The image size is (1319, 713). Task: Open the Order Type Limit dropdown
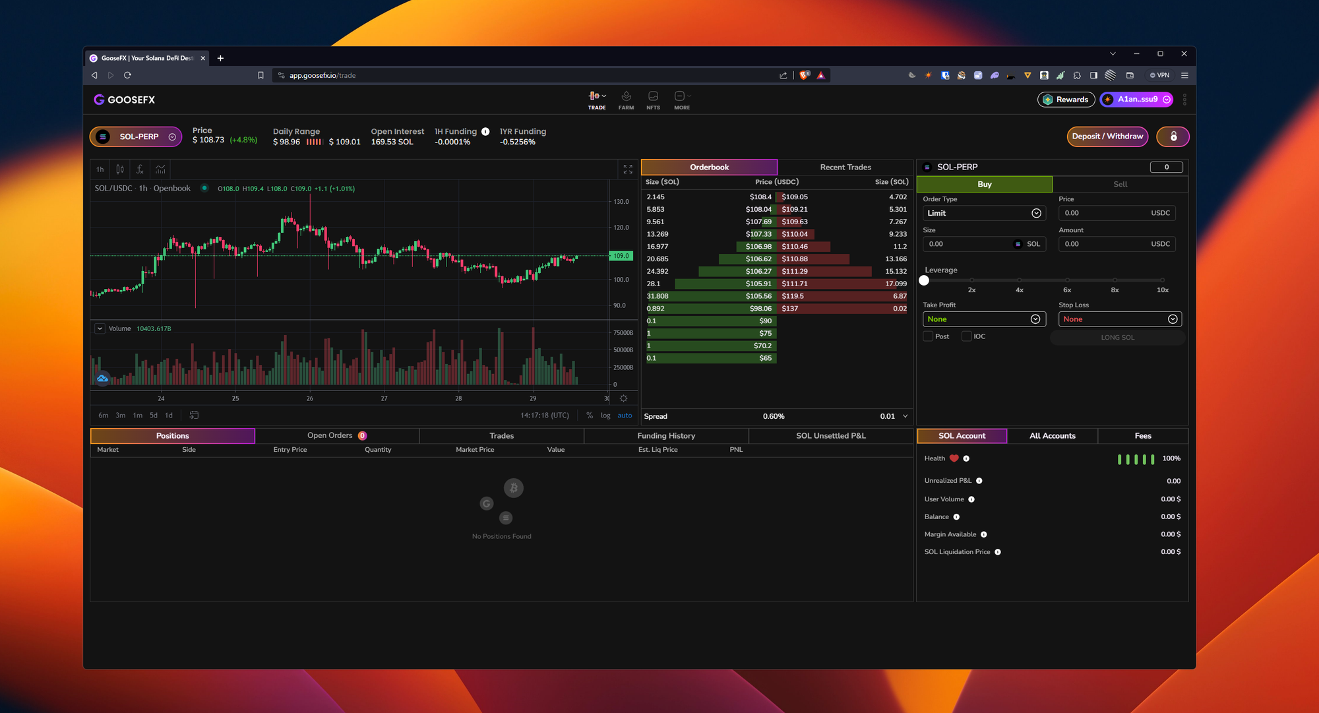click(984, 212)
